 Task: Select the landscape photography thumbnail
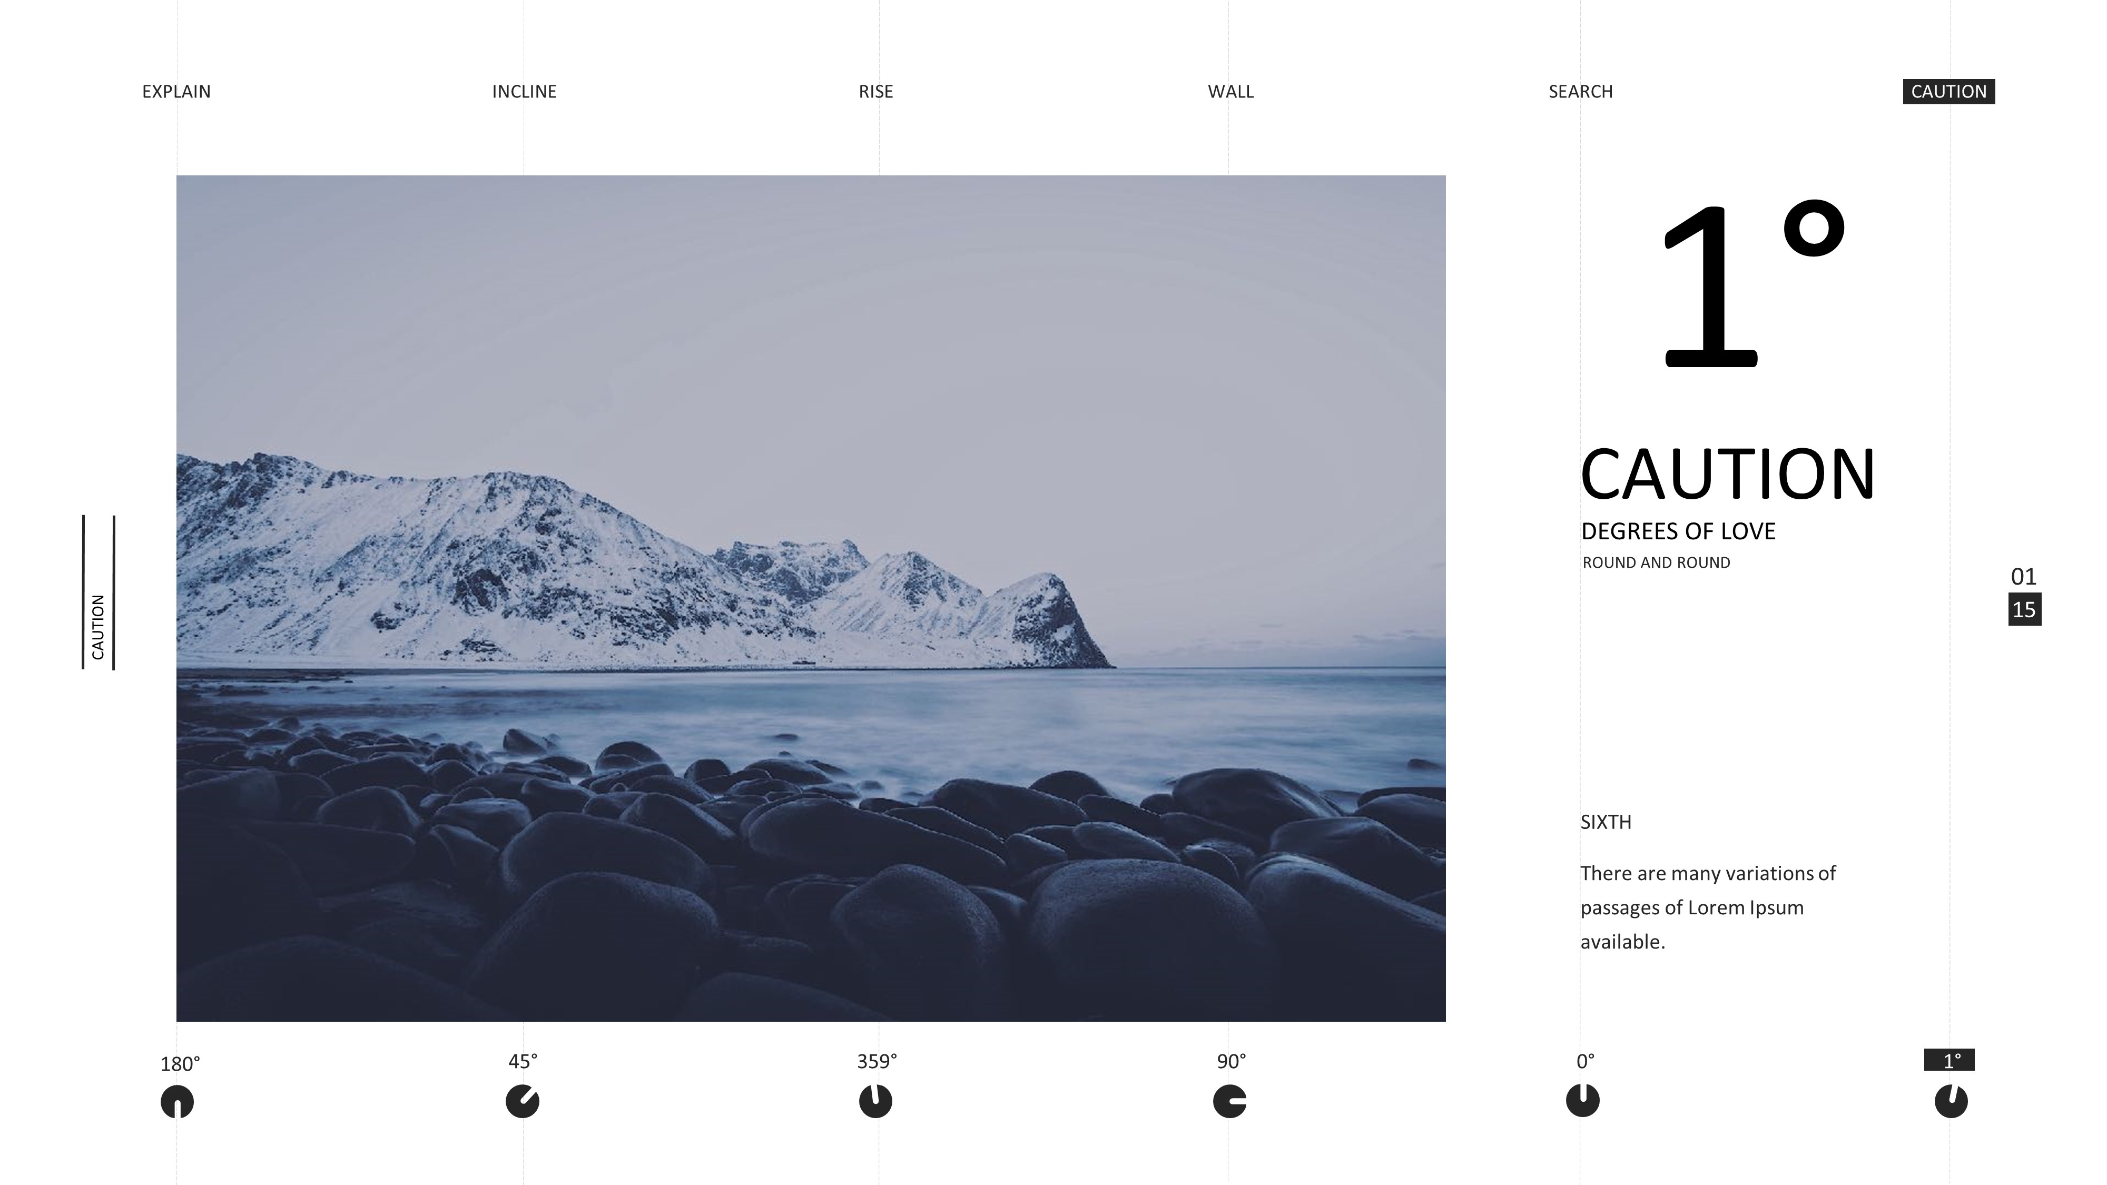[809, 598]
